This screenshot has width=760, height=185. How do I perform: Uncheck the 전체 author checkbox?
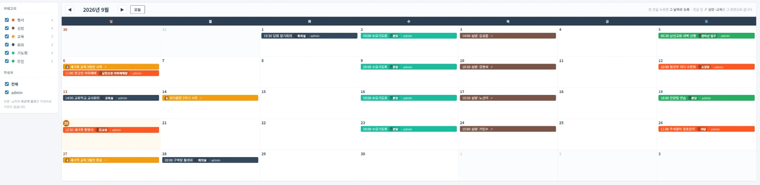tap(7, 84)
